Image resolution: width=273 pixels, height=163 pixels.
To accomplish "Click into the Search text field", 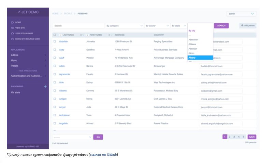I will pos(78,26).
